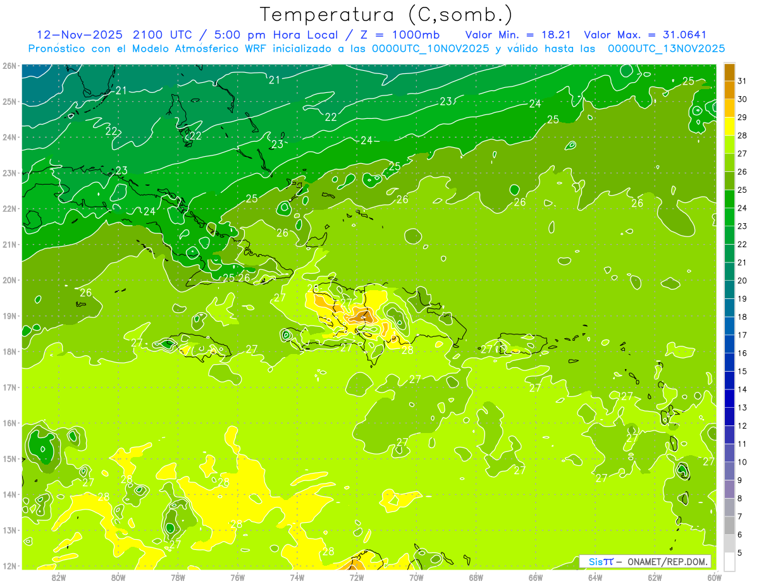Click the "14N" latitude axis label
The width and height of the screenshot is (759, 586).
9,494
